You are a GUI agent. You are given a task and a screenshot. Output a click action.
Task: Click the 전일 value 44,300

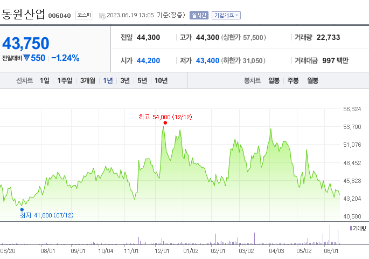(x=148, y=37)
